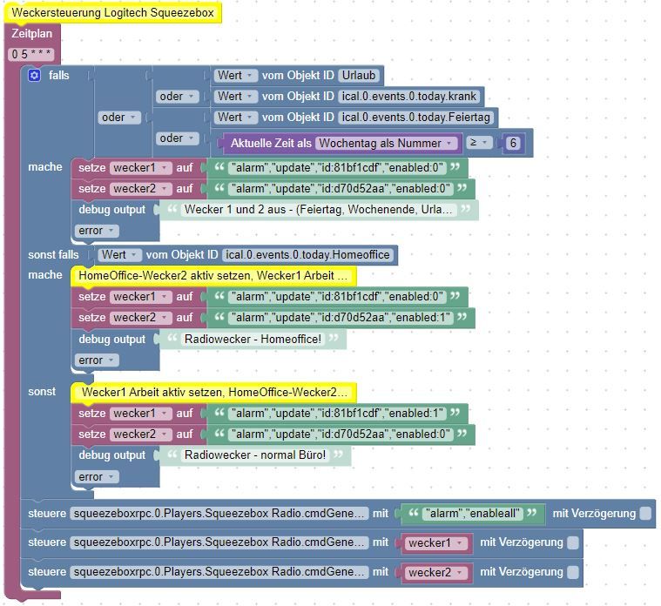
Task: Edit the wecker1 string with enabled:1 value
Action: pyautogui.click(x=337, y=414)
